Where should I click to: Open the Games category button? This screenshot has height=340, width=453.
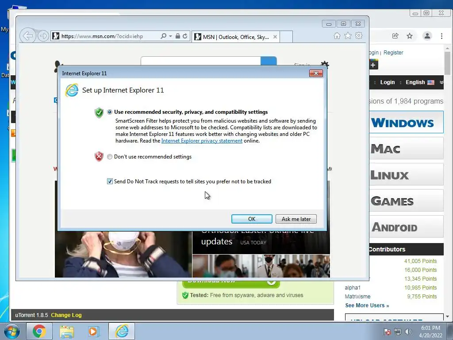pyautogui.click(x=406, y=201)
